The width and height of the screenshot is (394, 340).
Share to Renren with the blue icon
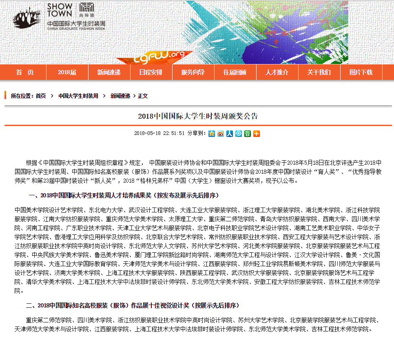click(229, 134)
